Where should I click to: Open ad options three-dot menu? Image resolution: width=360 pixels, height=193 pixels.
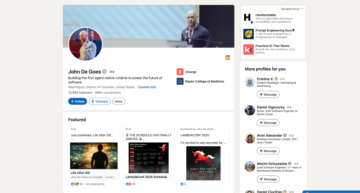tap(302, 9)
